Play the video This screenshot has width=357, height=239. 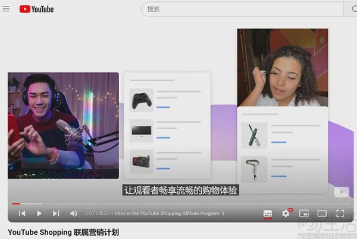[x=39, y=213]
